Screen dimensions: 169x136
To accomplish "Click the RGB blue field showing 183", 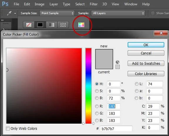I will [114, 120].
